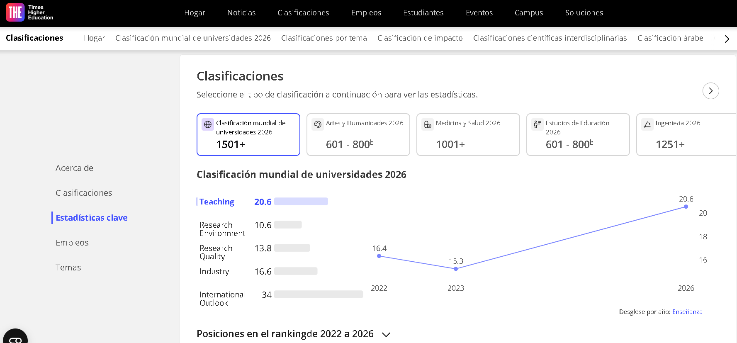Viewport: 737px width, 343px height.
Task: Open the Clasificaciones top menu
Action: coord(303,13)
